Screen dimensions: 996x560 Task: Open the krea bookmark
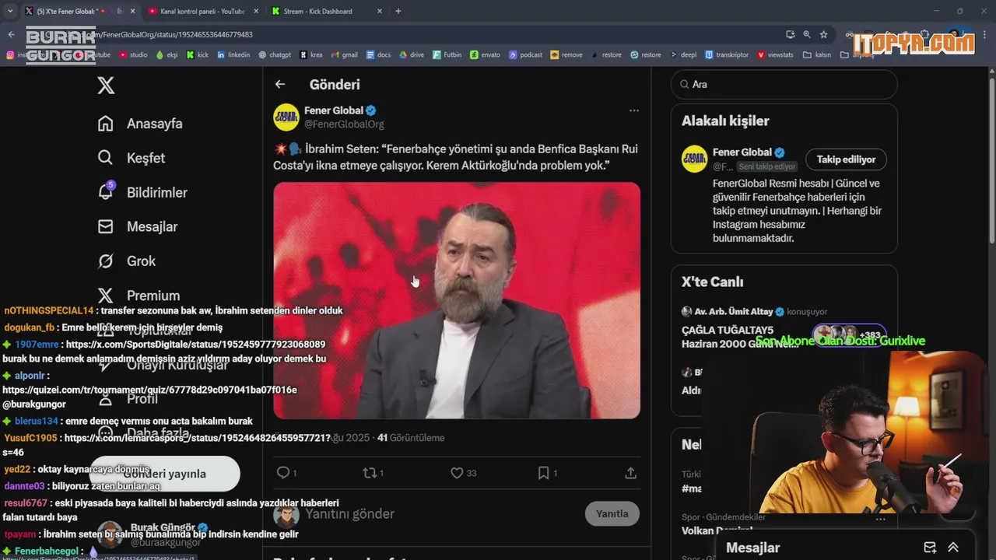pyautogui.click(x=311, y=55)
